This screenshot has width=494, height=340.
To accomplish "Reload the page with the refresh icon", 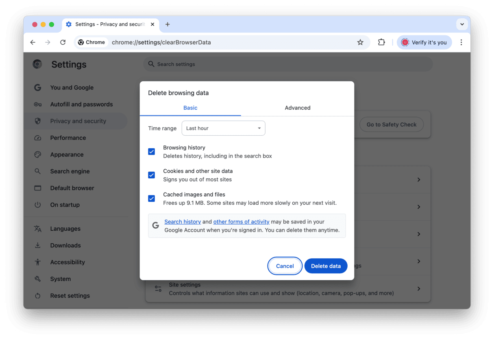I will point(63,42).
